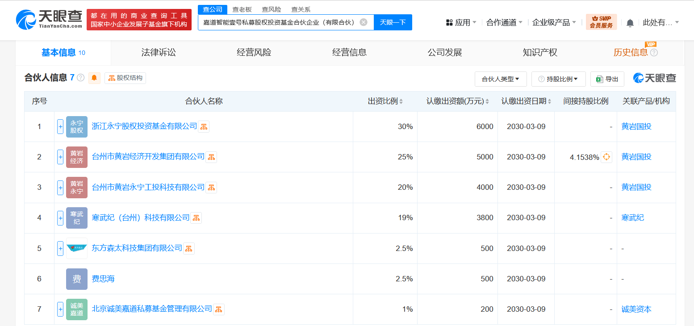Sort by 出资比例 column arrows

pyautogui.click(x=401, y=101)
